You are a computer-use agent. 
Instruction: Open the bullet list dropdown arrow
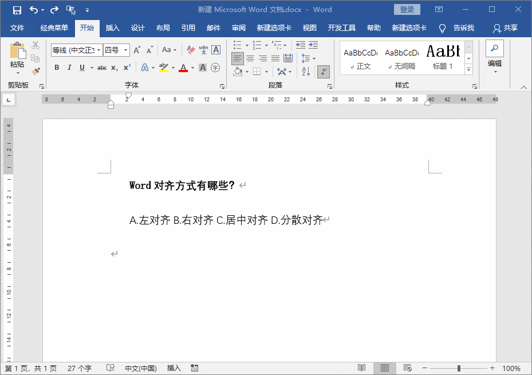coord(247,45)
